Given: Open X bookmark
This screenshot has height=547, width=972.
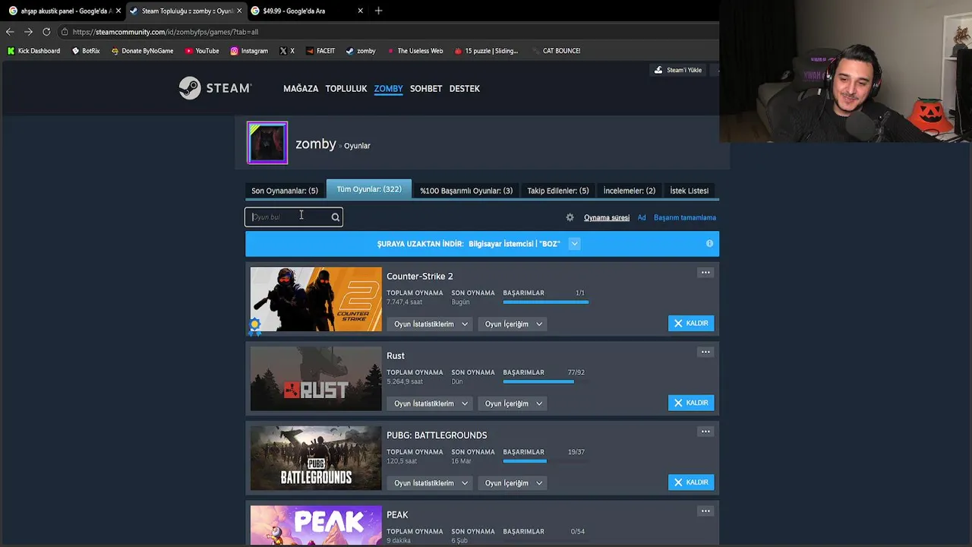Looking at the screenshot, I should pos(287,51).
